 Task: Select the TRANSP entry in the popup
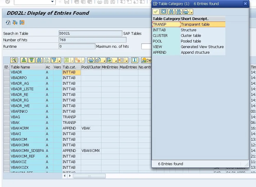click(x=189, y=24)
